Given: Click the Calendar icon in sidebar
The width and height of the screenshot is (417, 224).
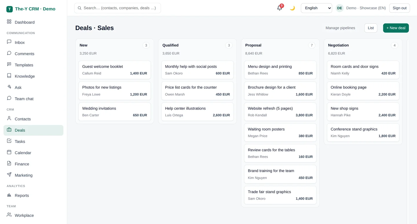Looking at the screenshot, I should tap(9, 152).
